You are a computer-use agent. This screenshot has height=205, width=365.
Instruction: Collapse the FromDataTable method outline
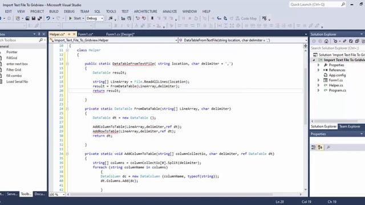click(x=67, y=109)
